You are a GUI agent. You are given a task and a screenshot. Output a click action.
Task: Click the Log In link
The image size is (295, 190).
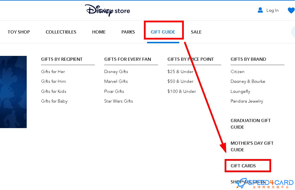272,10
